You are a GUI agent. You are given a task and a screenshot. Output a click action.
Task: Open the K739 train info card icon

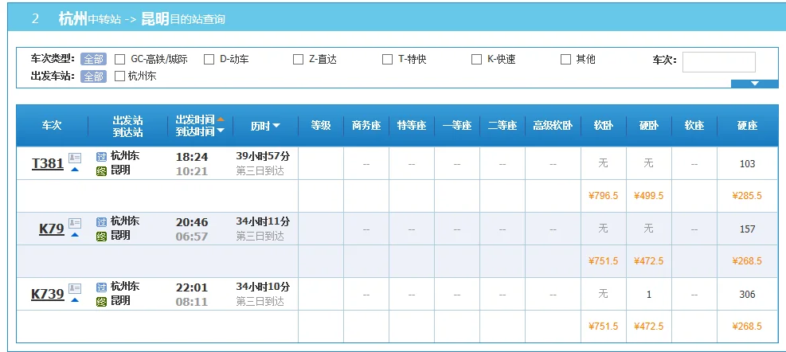pyautogui.click(x=75, y=289)
